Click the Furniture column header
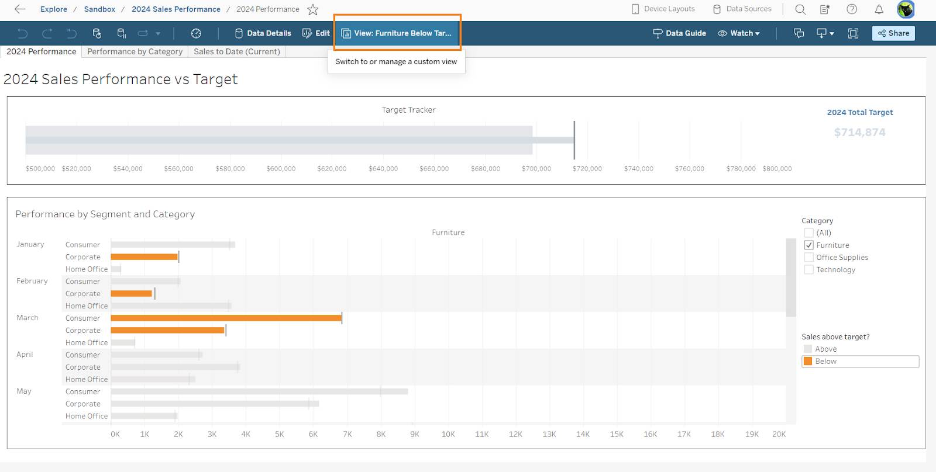Viewport: 936px width, 472px height. [x=448, y=232]
